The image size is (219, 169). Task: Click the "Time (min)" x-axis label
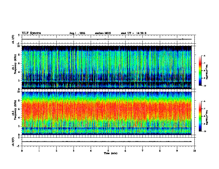coord(111,153)
